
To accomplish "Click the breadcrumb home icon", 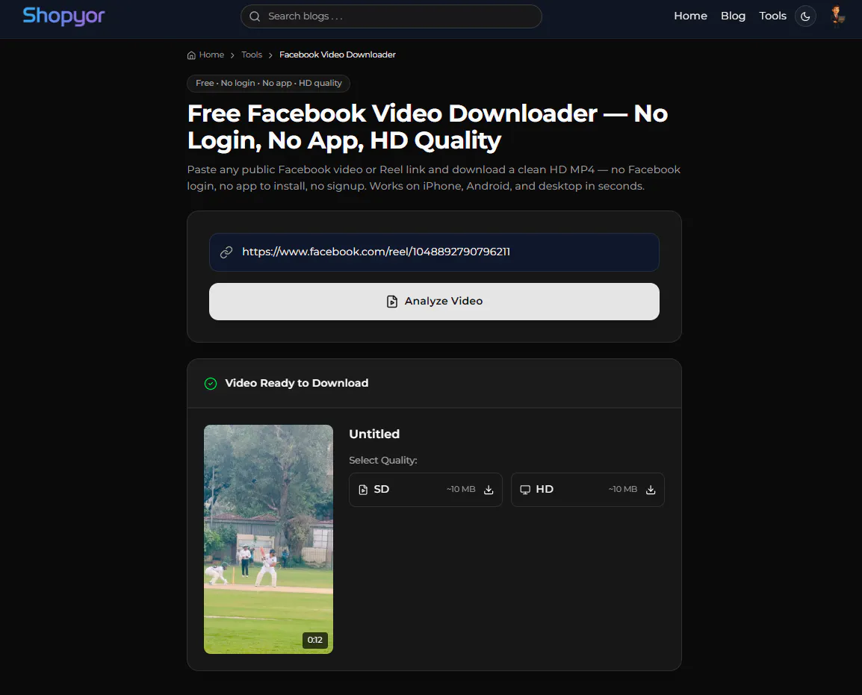I will (x=191, y=55).
